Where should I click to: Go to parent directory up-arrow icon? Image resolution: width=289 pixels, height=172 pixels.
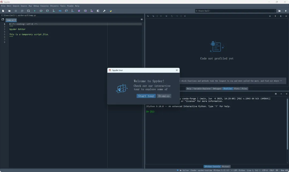(286, 11)
